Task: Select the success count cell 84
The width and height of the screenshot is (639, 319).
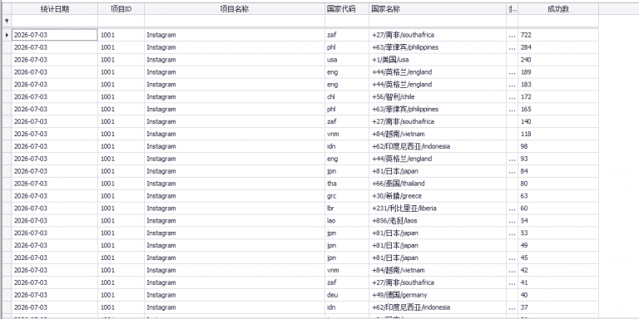Action: pos(558,171)
